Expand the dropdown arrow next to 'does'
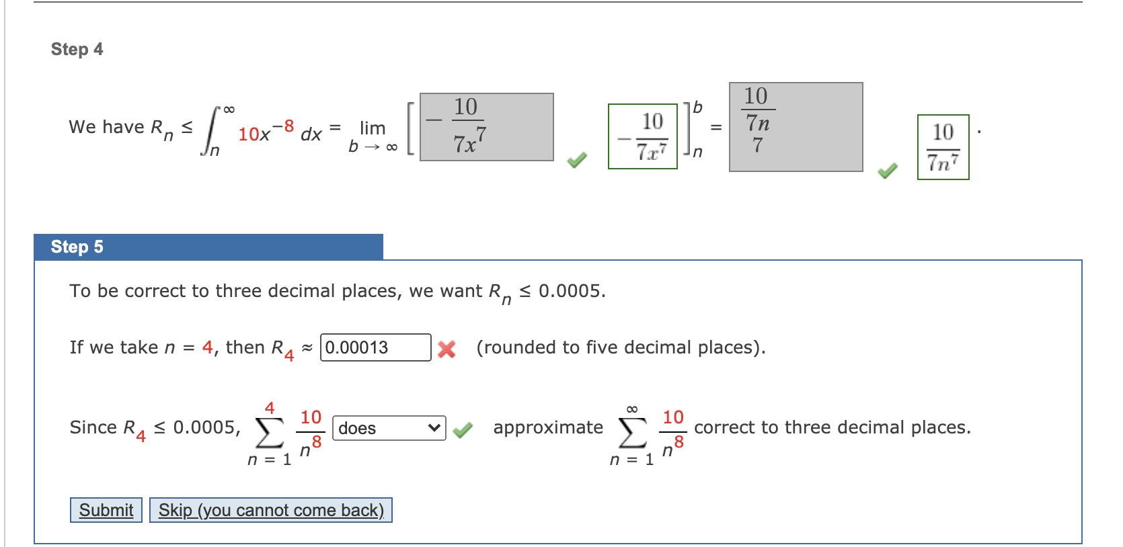This screenshot has width=1123, height=547. point(434,427)
